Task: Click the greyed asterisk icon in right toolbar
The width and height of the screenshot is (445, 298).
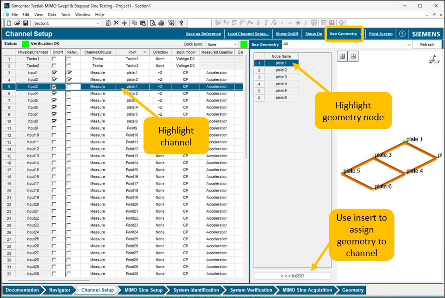Action: pyautogui.click(x=298, y=23)
